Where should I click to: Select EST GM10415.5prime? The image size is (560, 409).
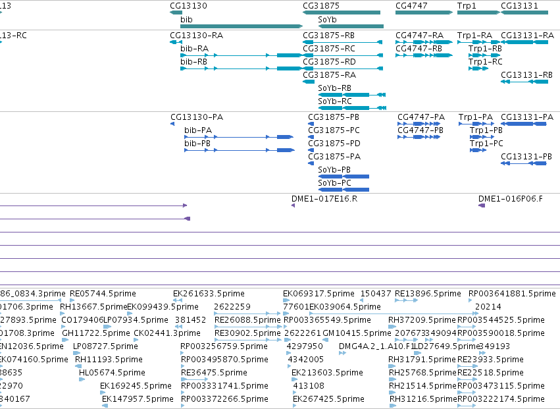pos(326,340)
